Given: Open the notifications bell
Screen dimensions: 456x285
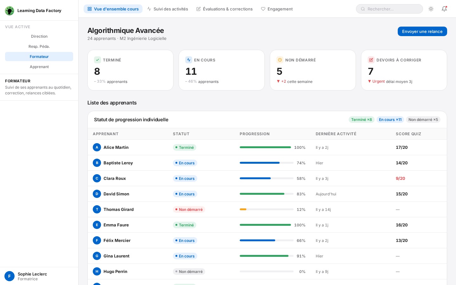Looking at the screenshot, I should tap(444, 9).
